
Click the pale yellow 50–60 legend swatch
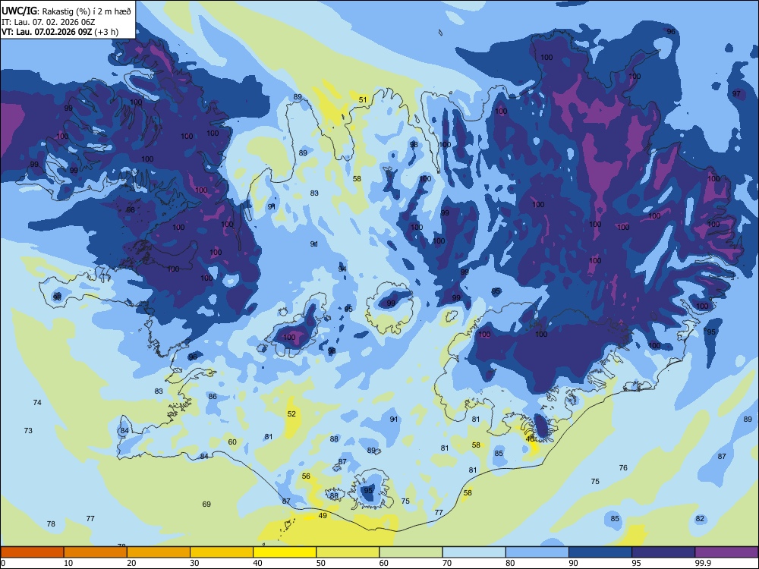348,552
